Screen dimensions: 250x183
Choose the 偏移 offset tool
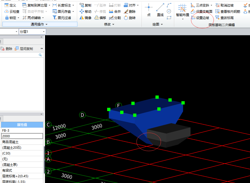(100, 18)
